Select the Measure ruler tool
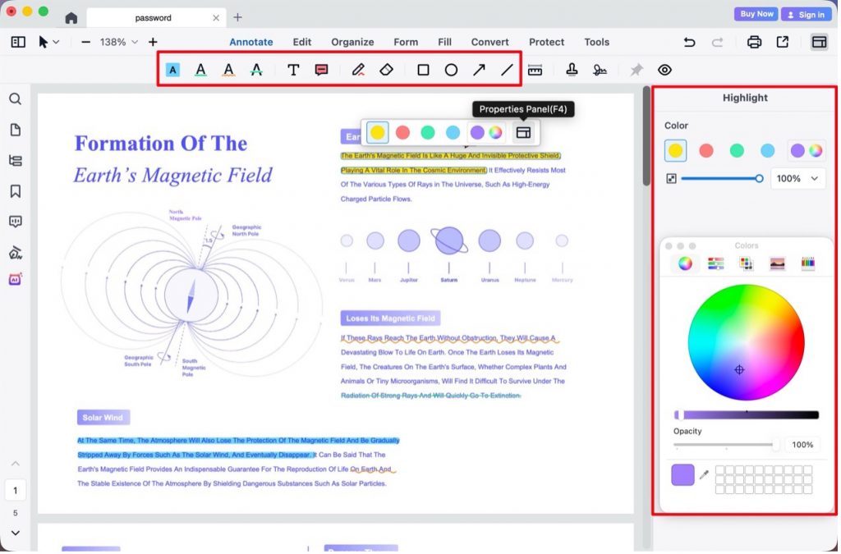The width and height of the screenshot is (841, 554). 535,70
